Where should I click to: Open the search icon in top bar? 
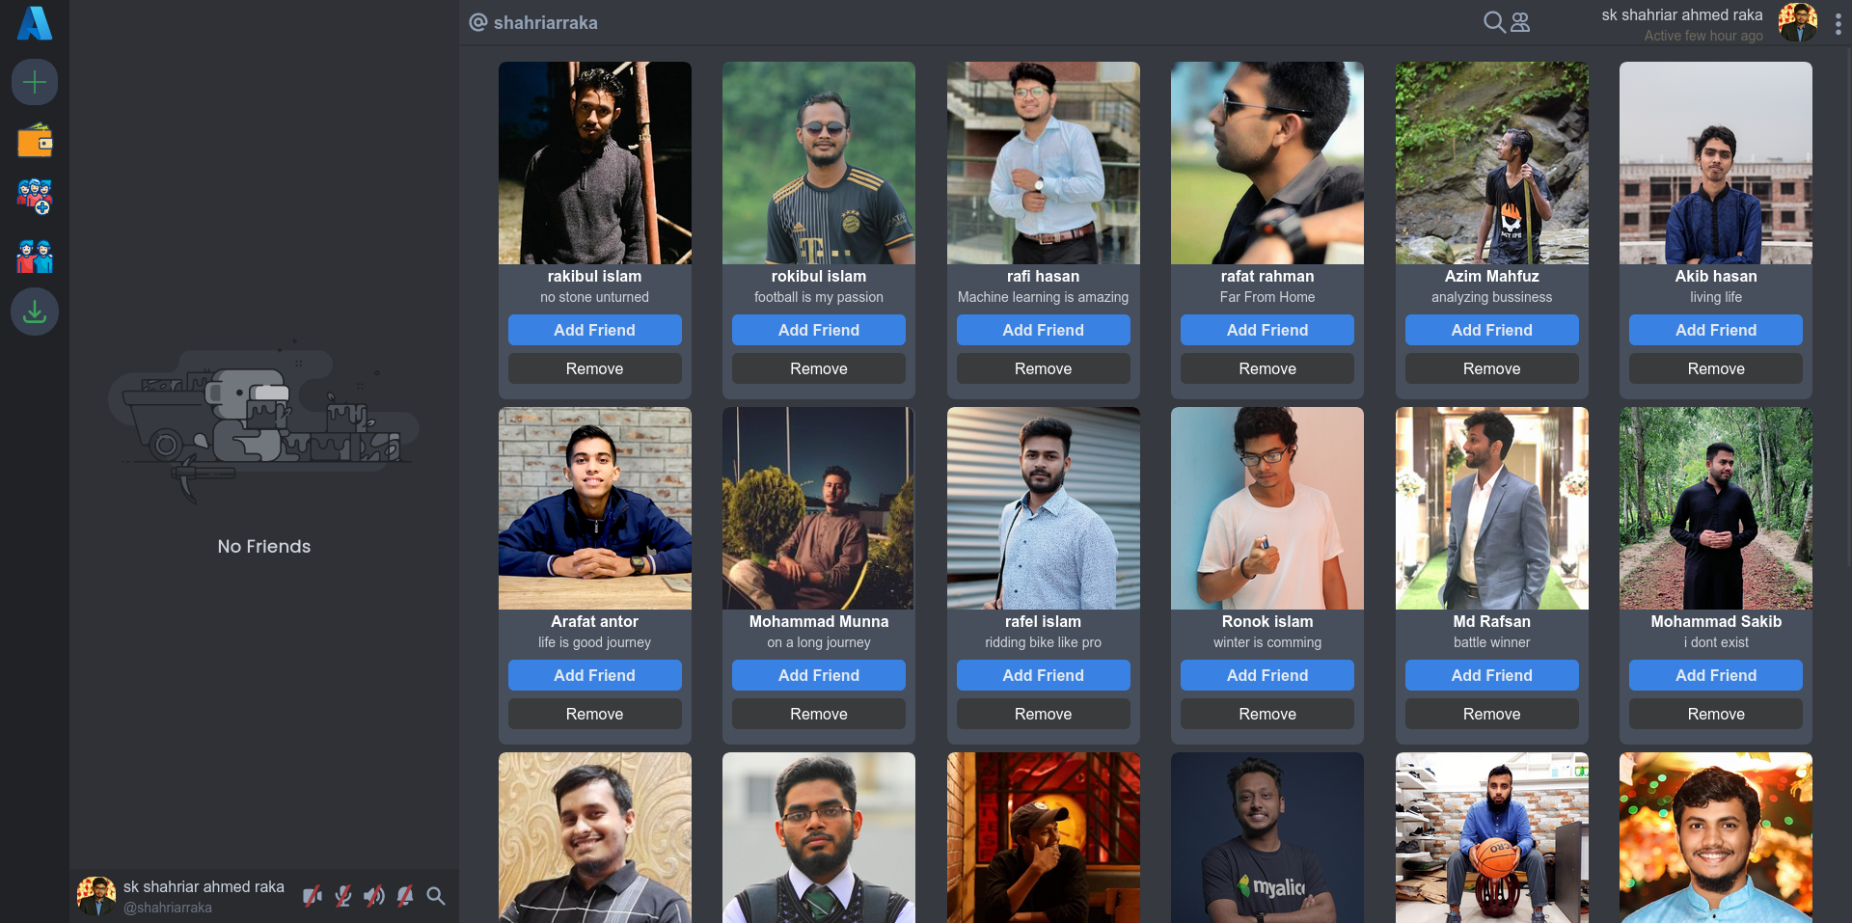[1493, 22]
